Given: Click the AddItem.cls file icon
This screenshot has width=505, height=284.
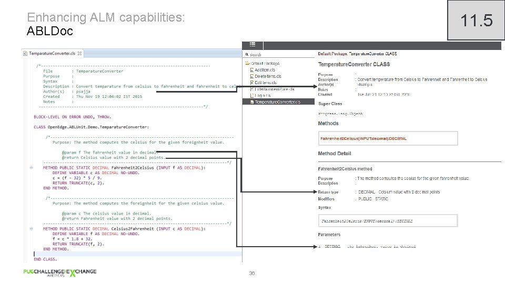Looking at the screenshot, I should tap(252, 70).
